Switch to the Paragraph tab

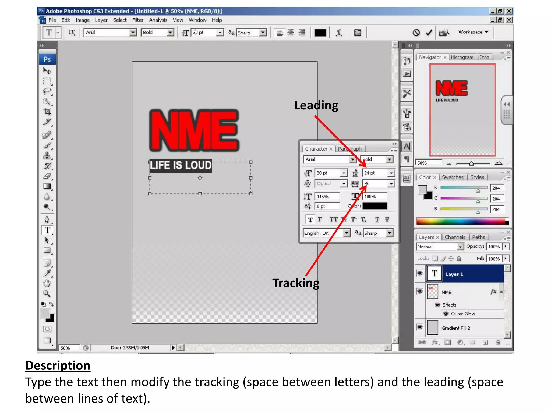pyautogui.click(x=350, y=149)
